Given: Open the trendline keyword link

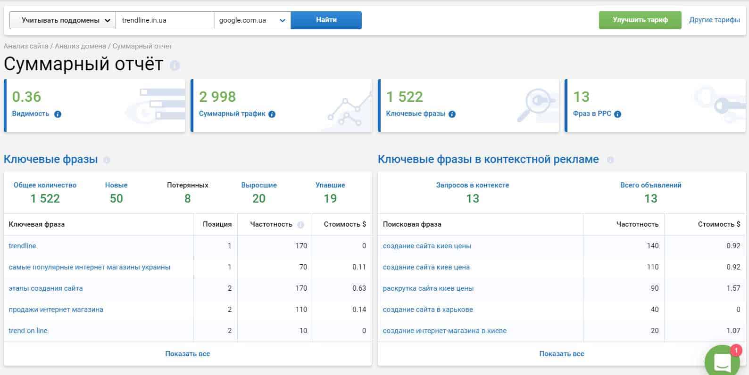Looking at the screenshot, I should (x=22, y=246).
